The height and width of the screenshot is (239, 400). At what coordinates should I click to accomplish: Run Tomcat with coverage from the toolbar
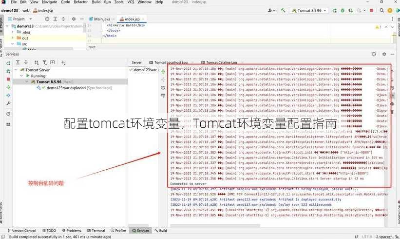[351, 10]
